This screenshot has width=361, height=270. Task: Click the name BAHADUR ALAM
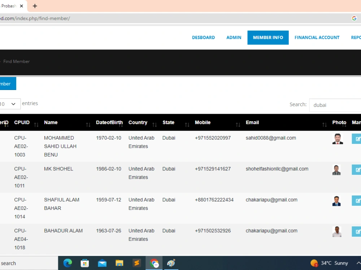tap(63, 231)
